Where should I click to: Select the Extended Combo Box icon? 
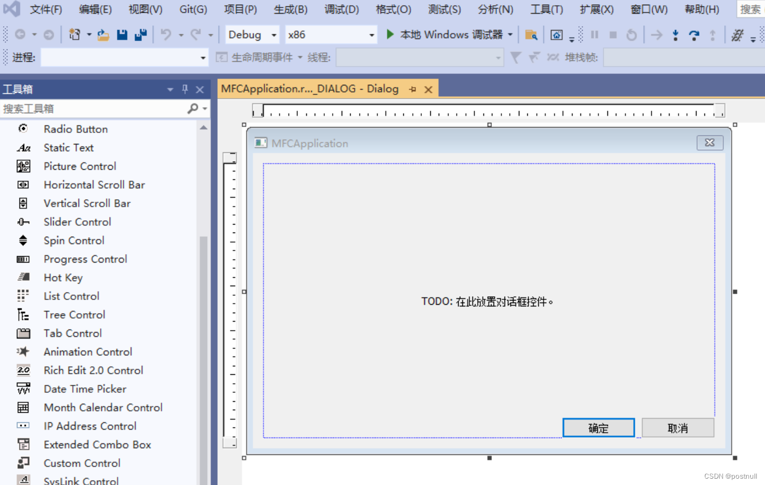coord(23,444)
